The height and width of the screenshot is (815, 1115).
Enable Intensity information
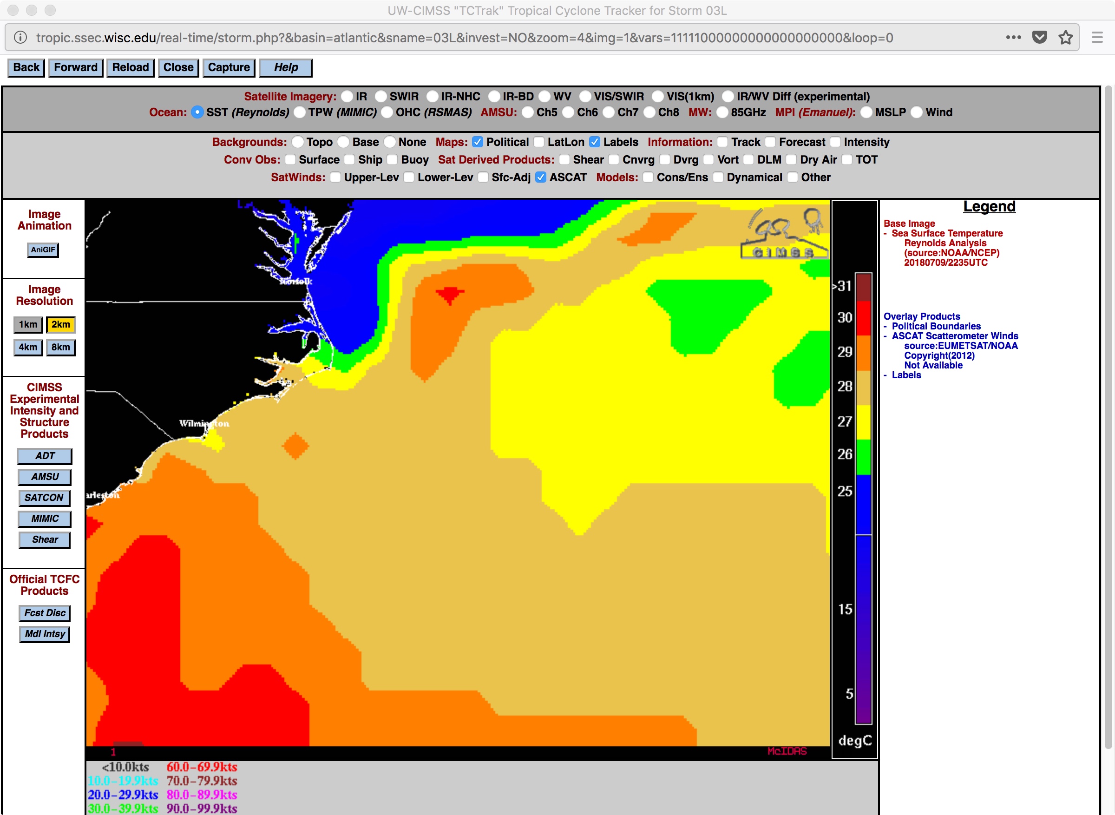(x=835, y=142)
